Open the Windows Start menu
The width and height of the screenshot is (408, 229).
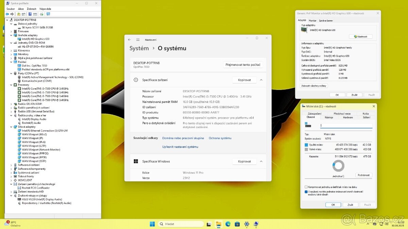(x=152, y=224)
